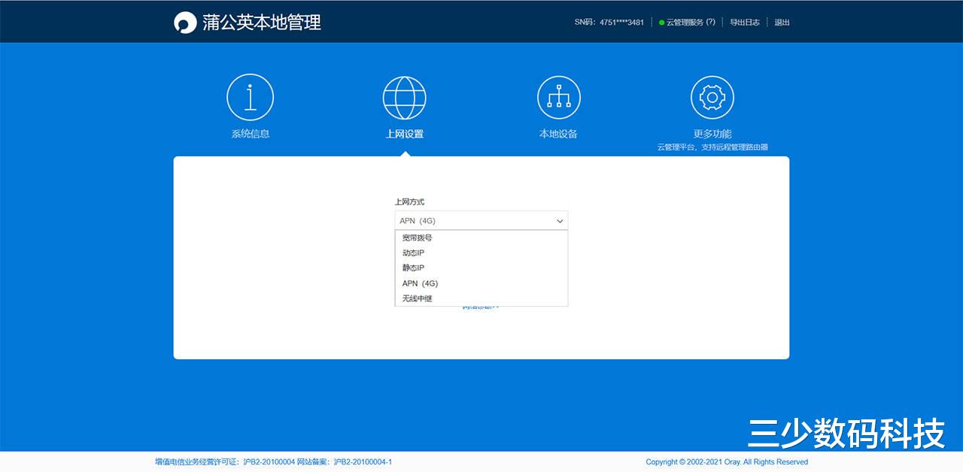Click the help (?) icon beside 云管理服务

click(712, 22)
